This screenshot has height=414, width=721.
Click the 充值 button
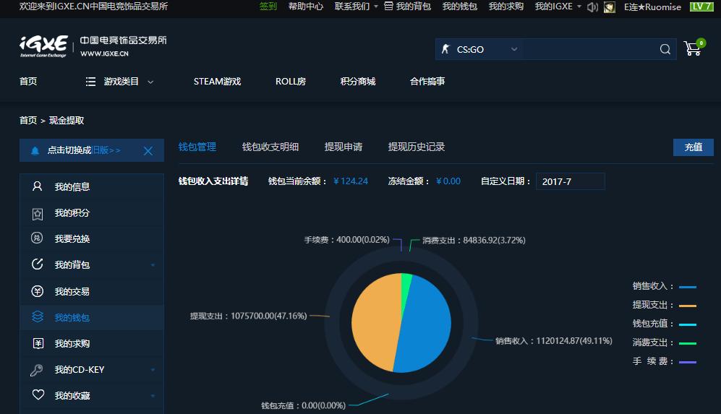click(x=693, y=147)
